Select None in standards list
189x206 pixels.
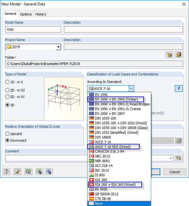pyautogui.click(x=119, y=203)
